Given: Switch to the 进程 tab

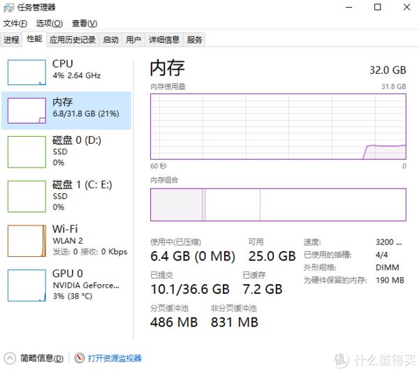Looking at the screenshot, I should (x=11, y=40).
